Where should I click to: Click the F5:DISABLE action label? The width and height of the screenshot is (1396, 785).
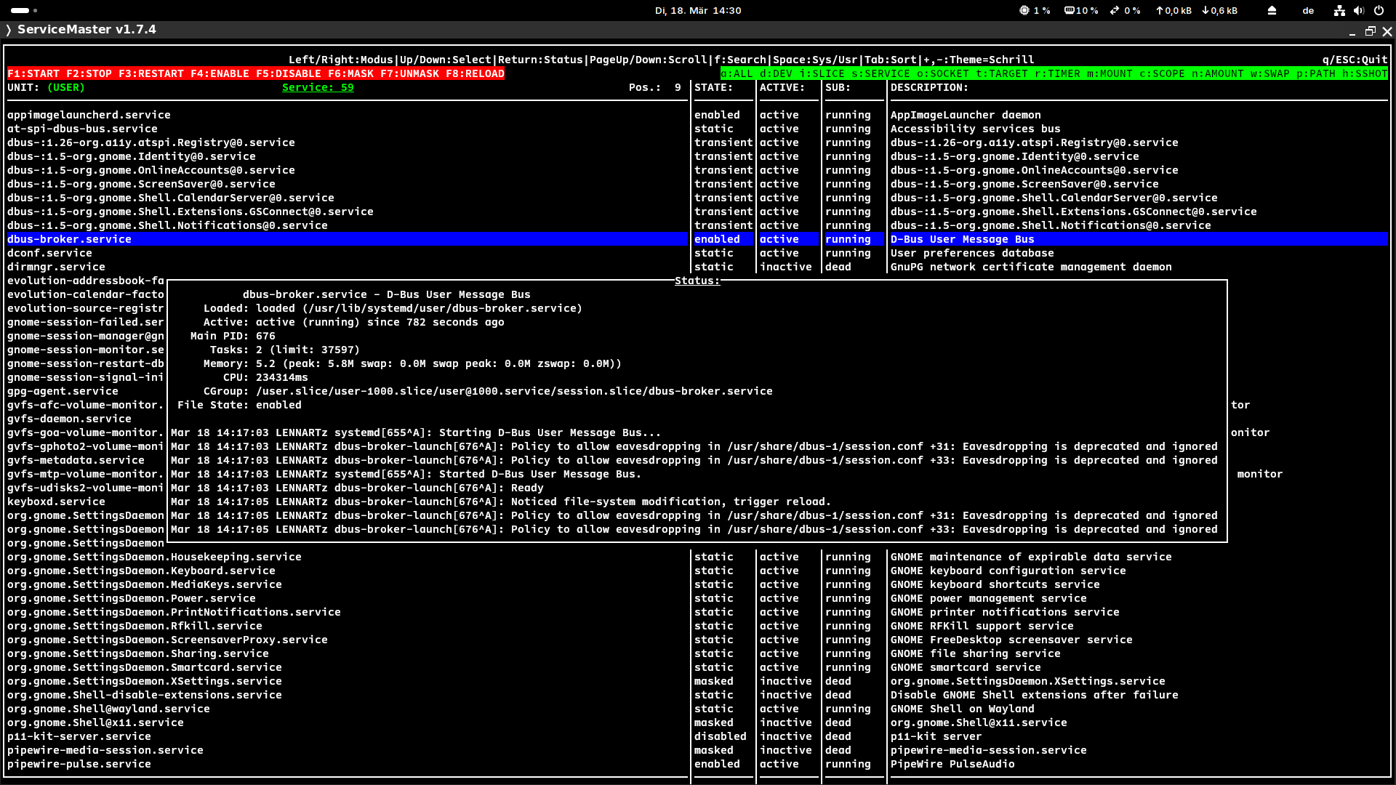click(x=289, y=73)
